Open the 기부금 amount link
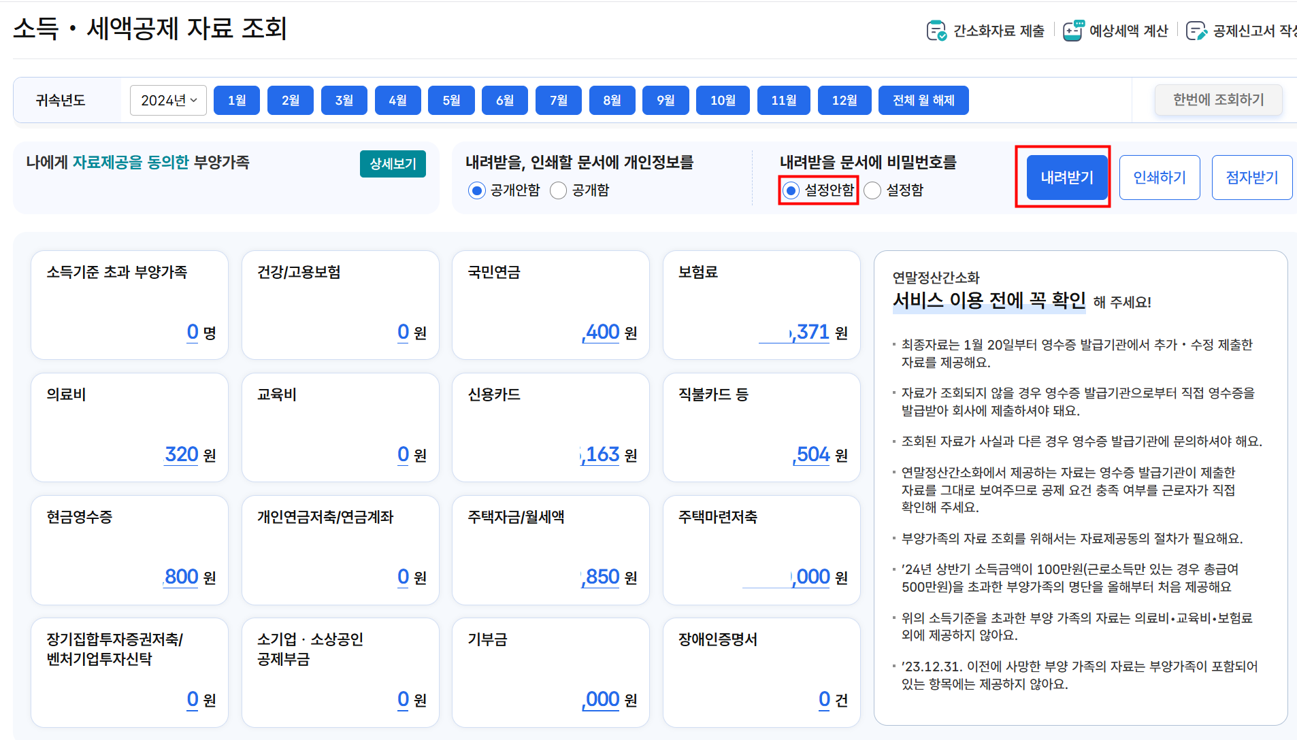The width and height of the screenshot is (1297, 740). pyautogui.click(x=602, y=700)
